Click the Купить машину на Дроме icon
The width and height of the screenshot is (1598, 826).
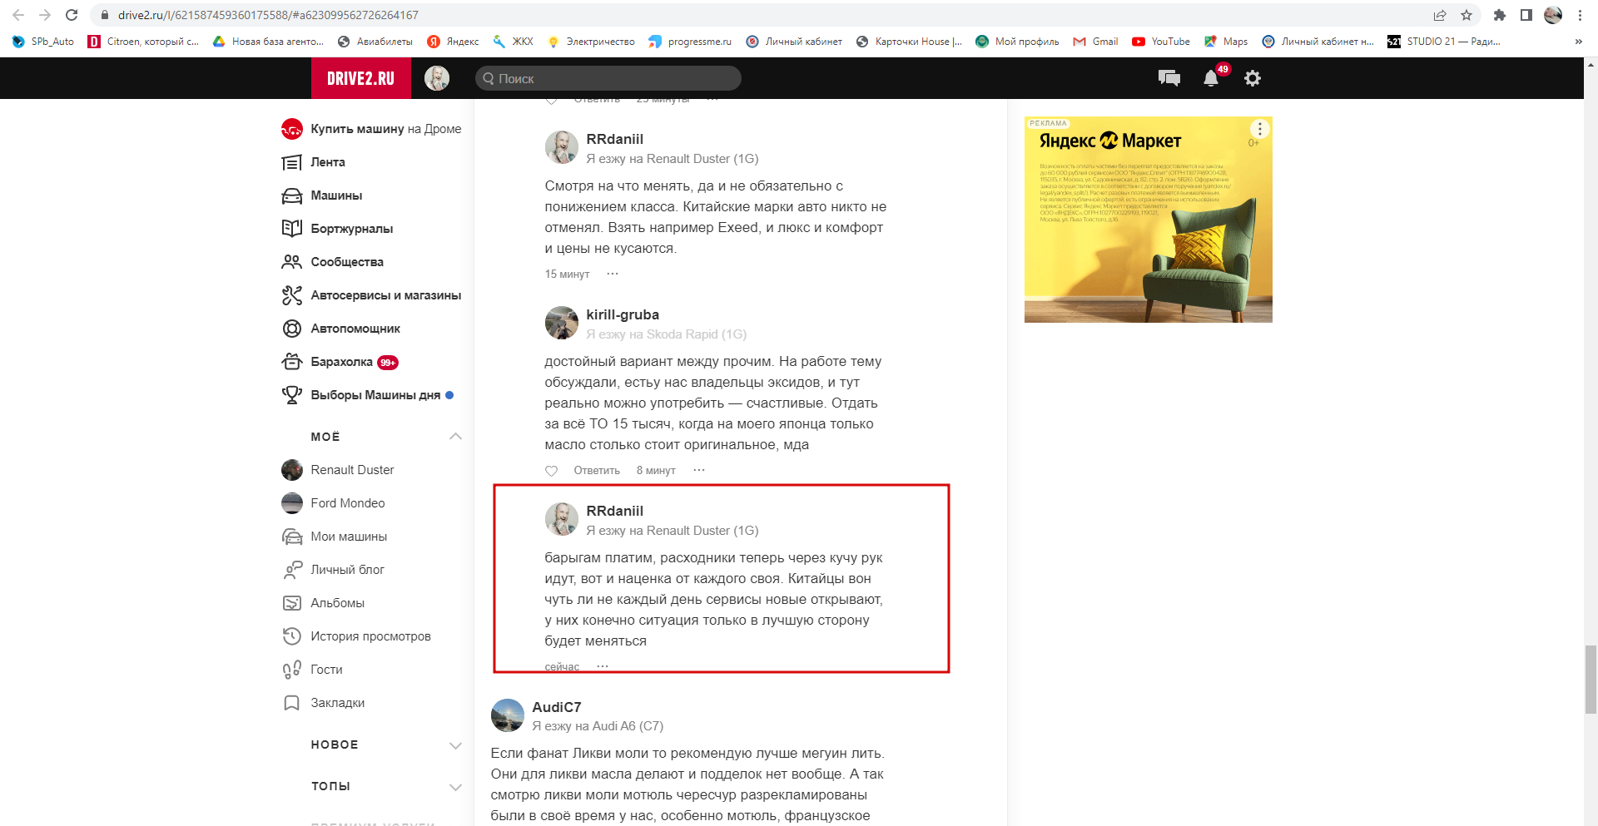click(292, 129)
